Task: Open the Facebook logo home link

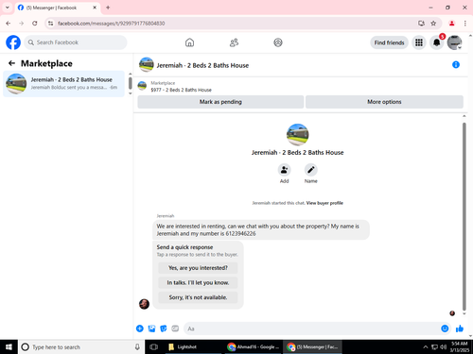Action: tap(13, 42)
